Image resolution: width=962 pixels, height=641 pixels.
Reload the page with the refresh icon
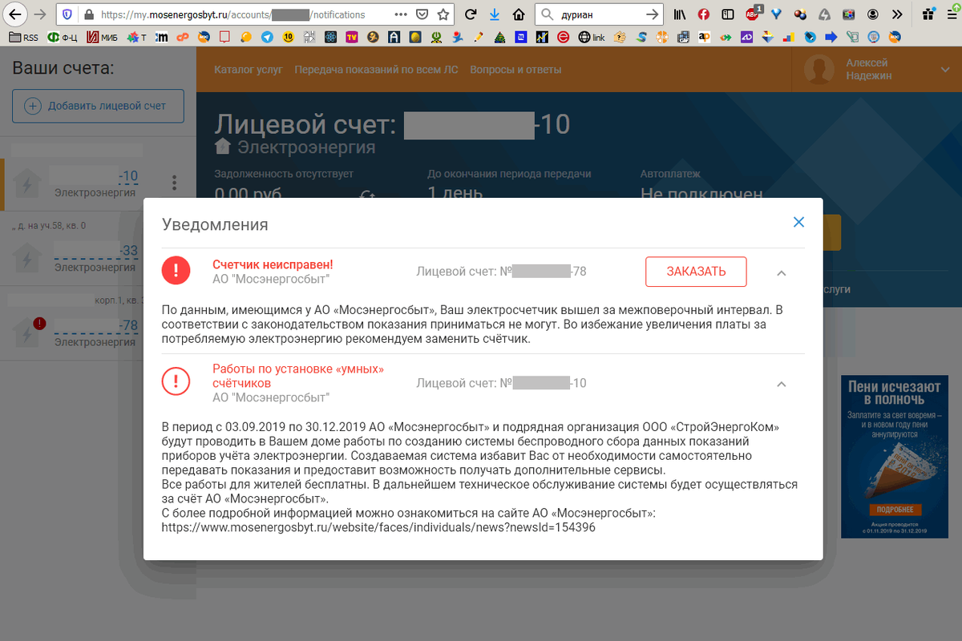tap(471, 14)
